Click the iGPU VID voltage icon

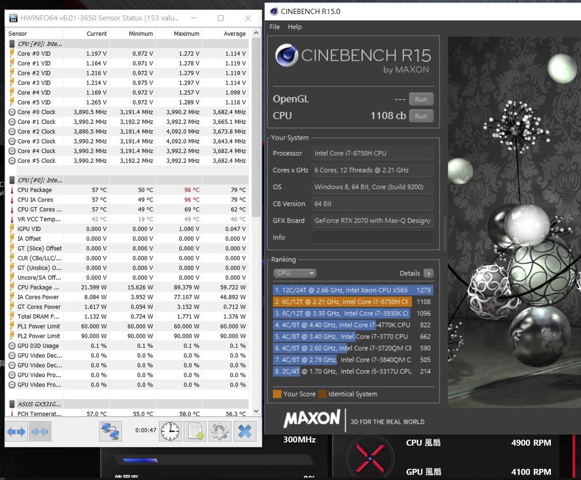12,229
